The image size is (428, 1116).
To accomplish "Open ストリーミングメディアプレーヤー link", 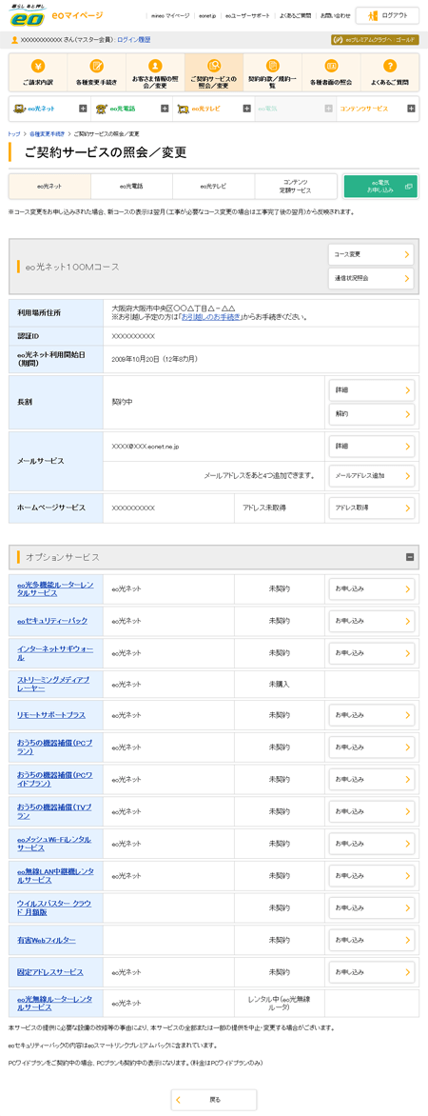I will [52, 684].
